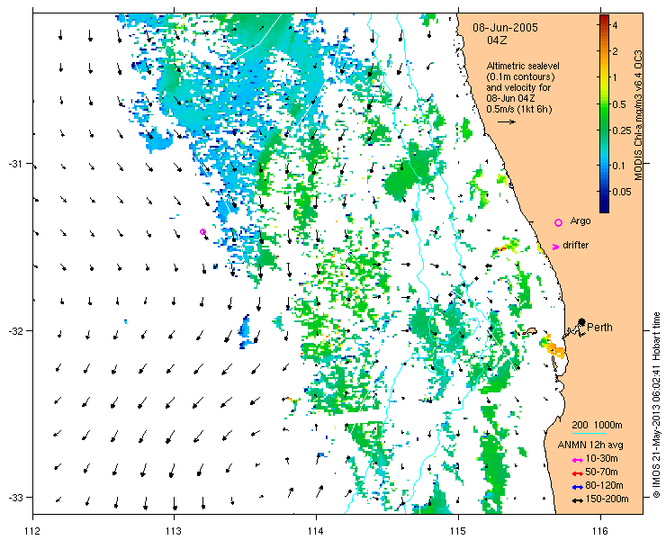This screenshot has height=540, width=666.
Task: Click the vertical IMOS copyright timestamp text
Action: 657,405
